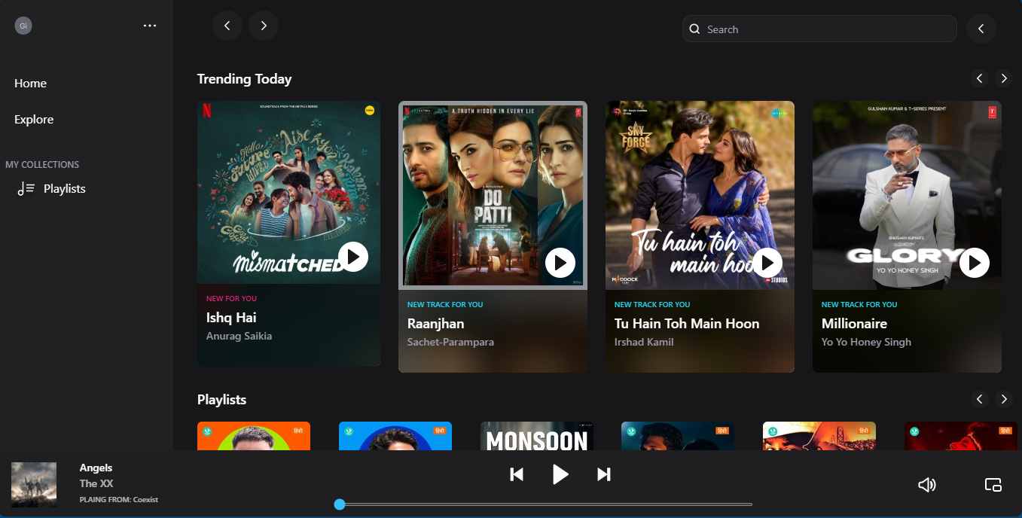Open the Home section
Screen dimensions: 1022x518
click(x=30, y=84)
